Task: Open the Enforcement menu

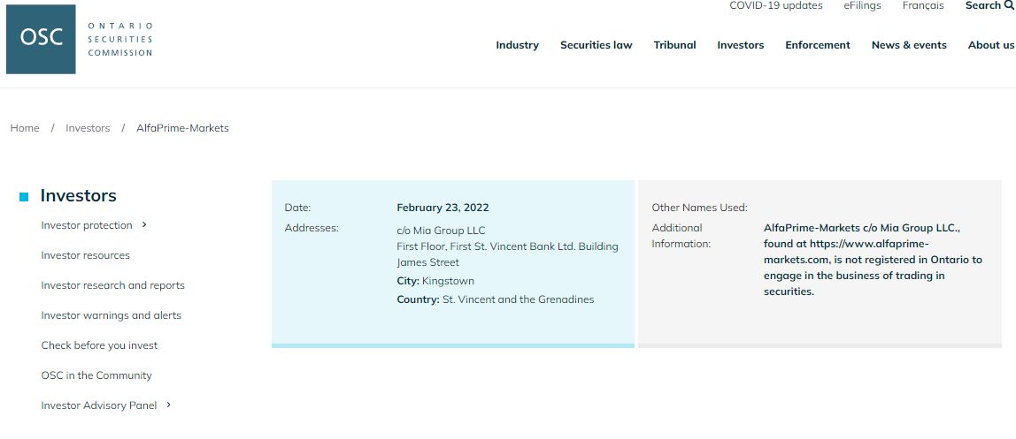Action: (x=818, y=45)
